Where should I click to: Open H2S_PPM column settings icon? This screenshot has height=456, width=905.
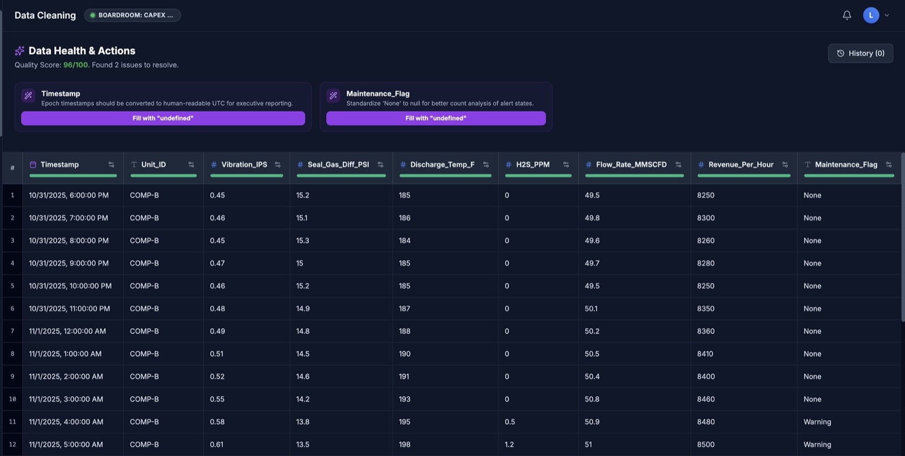(x=566, y=165)
